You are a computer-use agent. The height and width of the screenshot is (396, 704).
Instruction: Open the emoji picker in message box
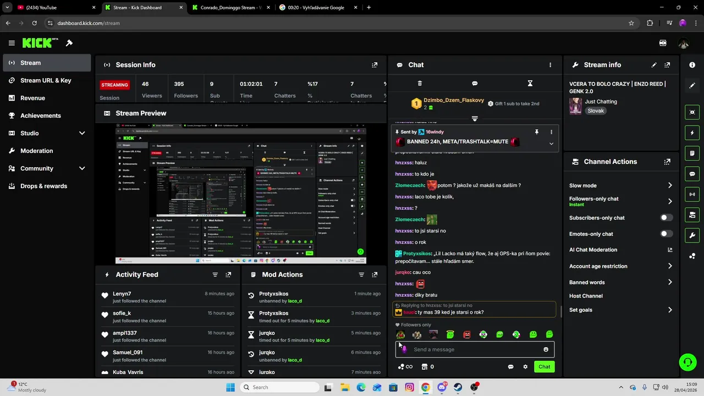tap(546, 349)
